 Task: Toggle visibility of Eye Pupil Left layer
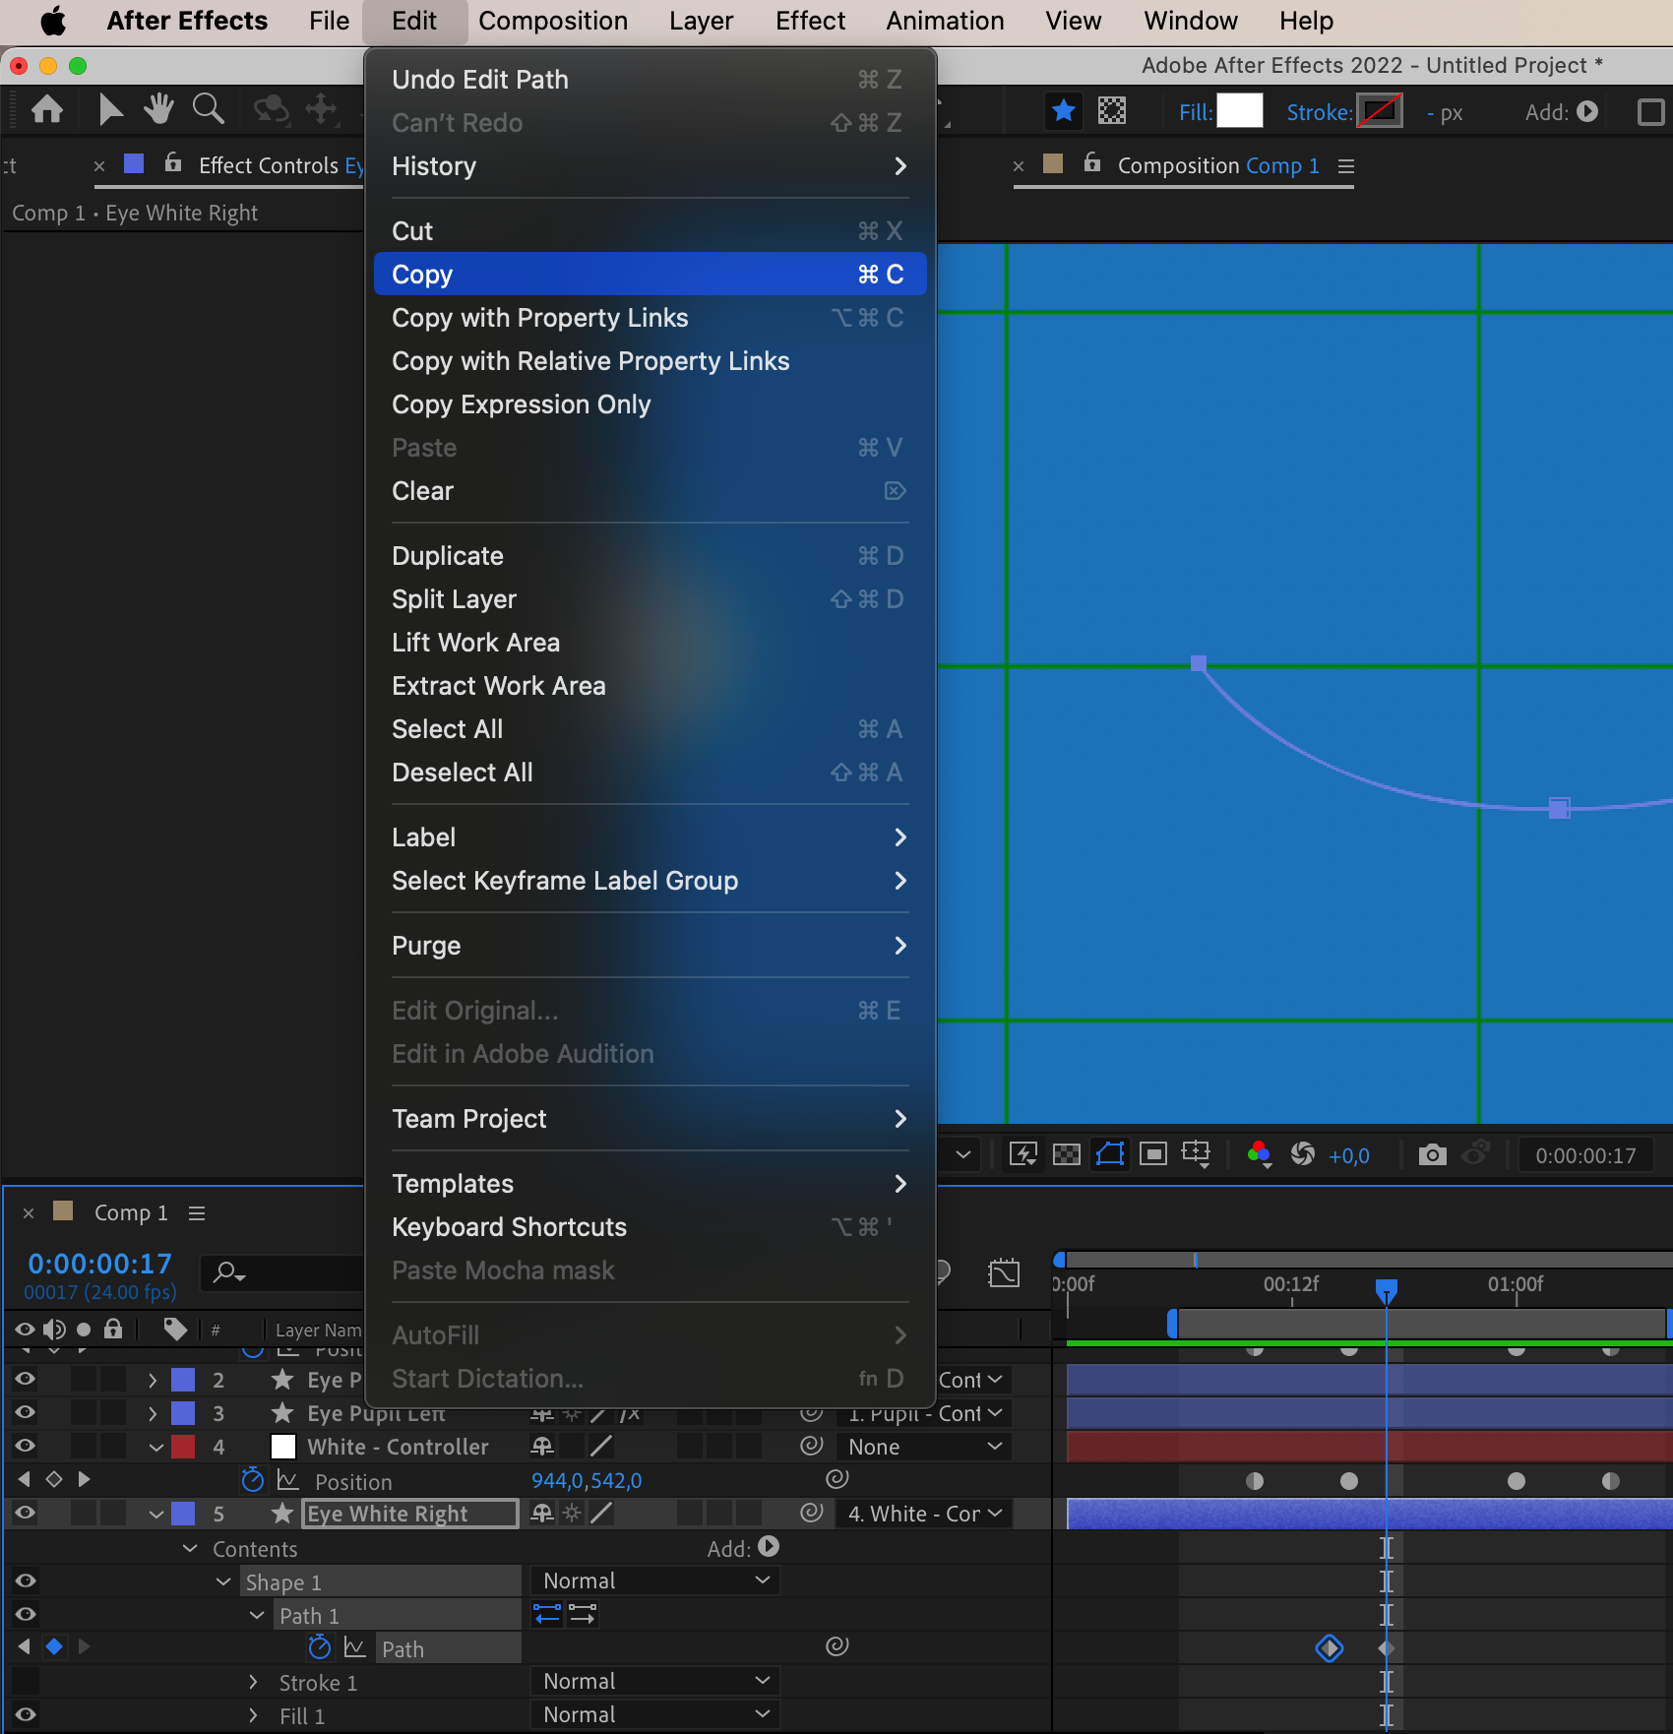pos(26,1413)
